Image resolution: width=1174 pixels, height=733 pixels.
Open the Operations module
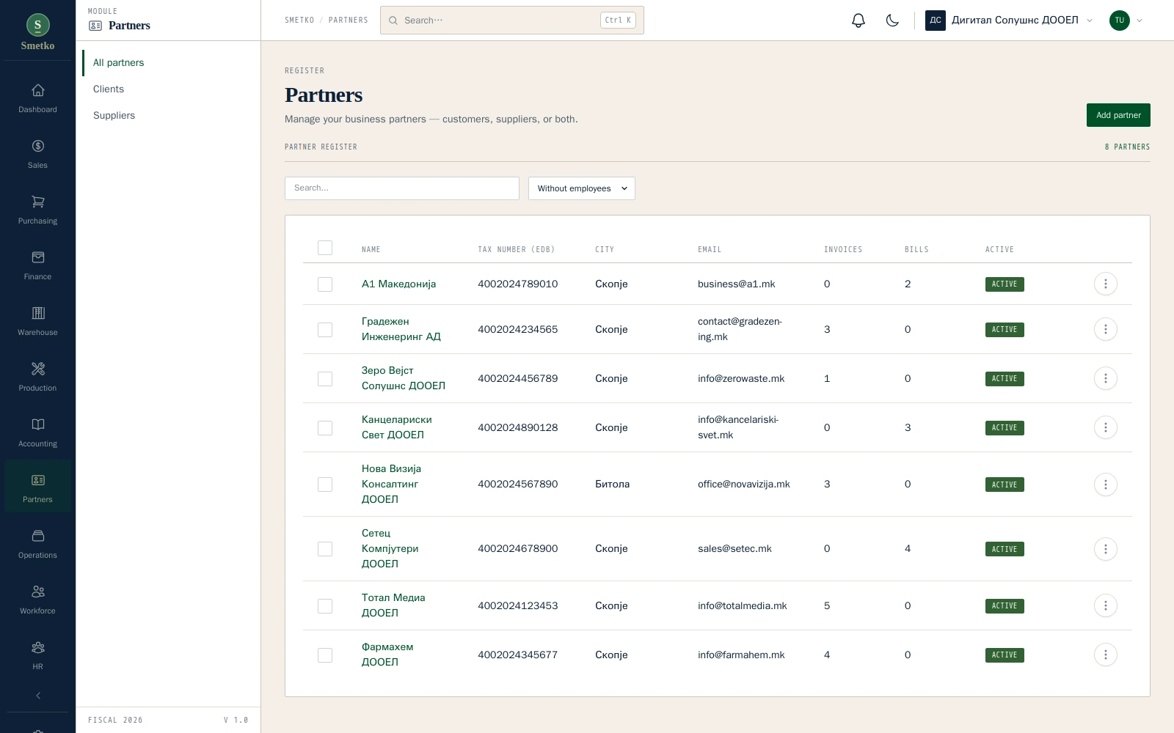coord(37,545)
